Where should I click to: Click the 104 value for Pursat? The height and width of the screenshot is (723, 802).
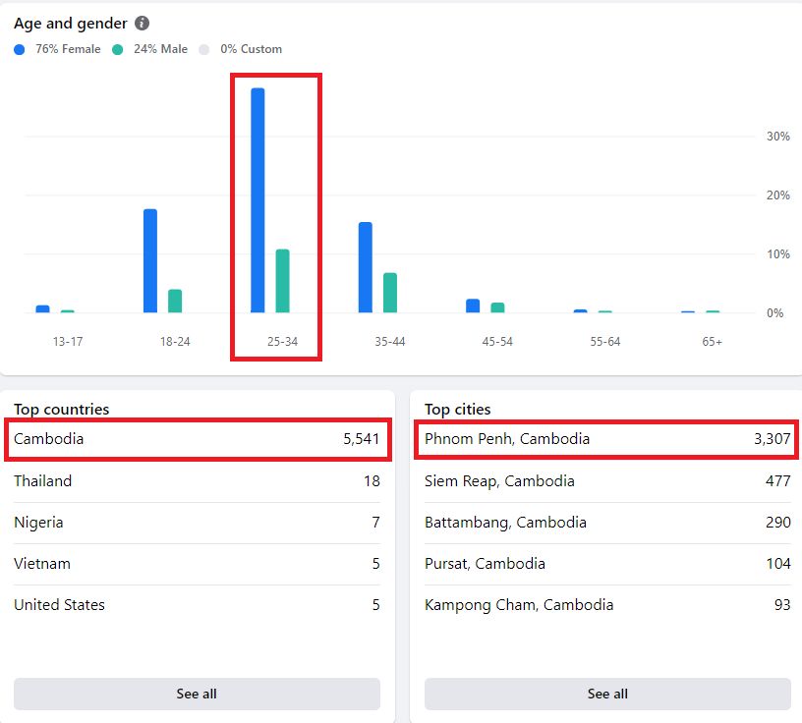[x=778, y=564]
